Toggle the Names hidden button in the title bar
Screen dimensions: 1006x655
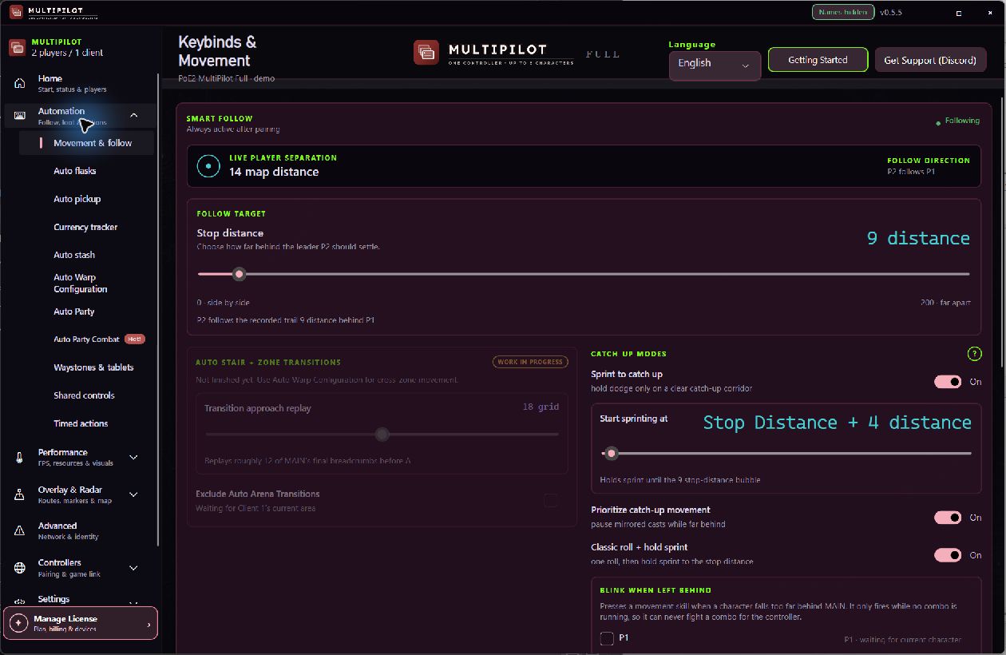(x=842, y=12)
